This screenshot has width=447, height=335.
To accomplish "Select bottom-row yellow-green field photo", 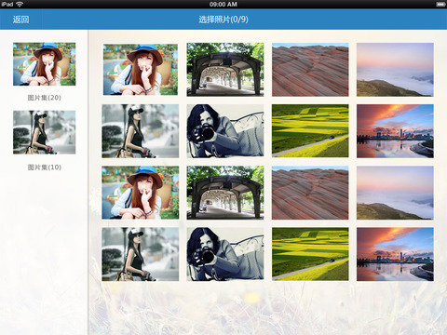I will point(310,254).
